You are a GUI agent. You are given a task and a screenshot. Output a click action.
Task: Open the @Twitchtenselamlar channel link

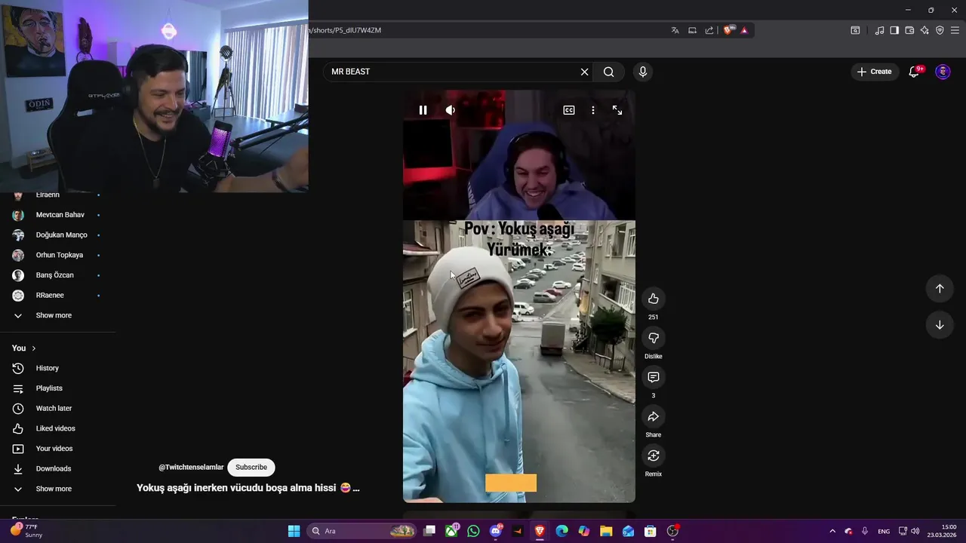tap(191, 467)
